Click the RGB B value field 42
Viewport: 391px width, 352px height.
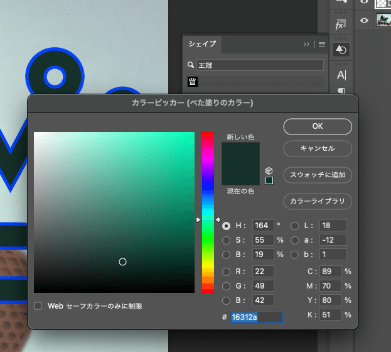point(263,300)
